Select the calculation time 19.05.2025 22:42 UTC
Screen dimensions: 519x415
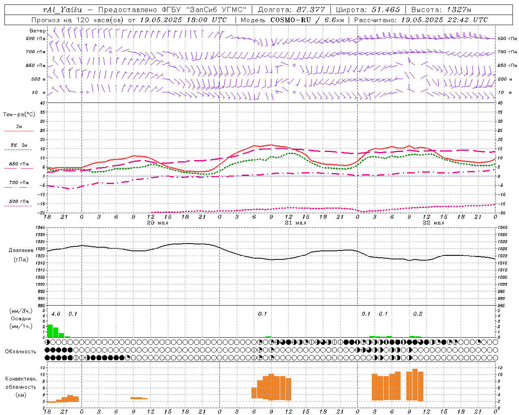tap(444, 20)
